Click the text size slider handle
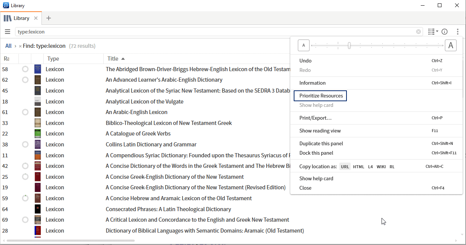This screenshot has width=466, height=245. click(349, 46)
